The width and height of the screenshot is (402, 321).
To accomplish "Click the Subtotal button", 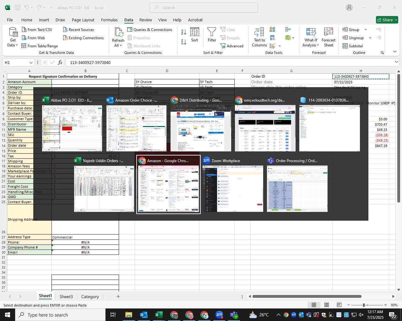I will (353, 46).
